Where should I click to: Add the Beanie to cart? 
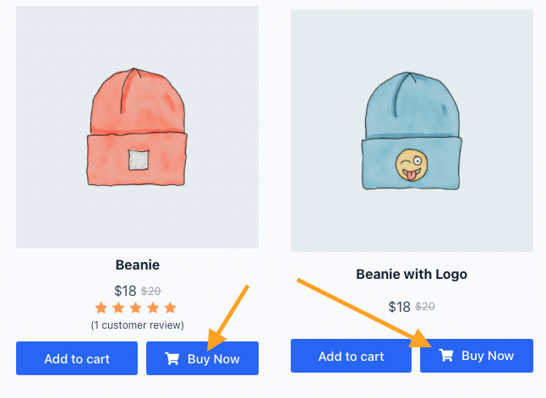[x=77, y=359]
